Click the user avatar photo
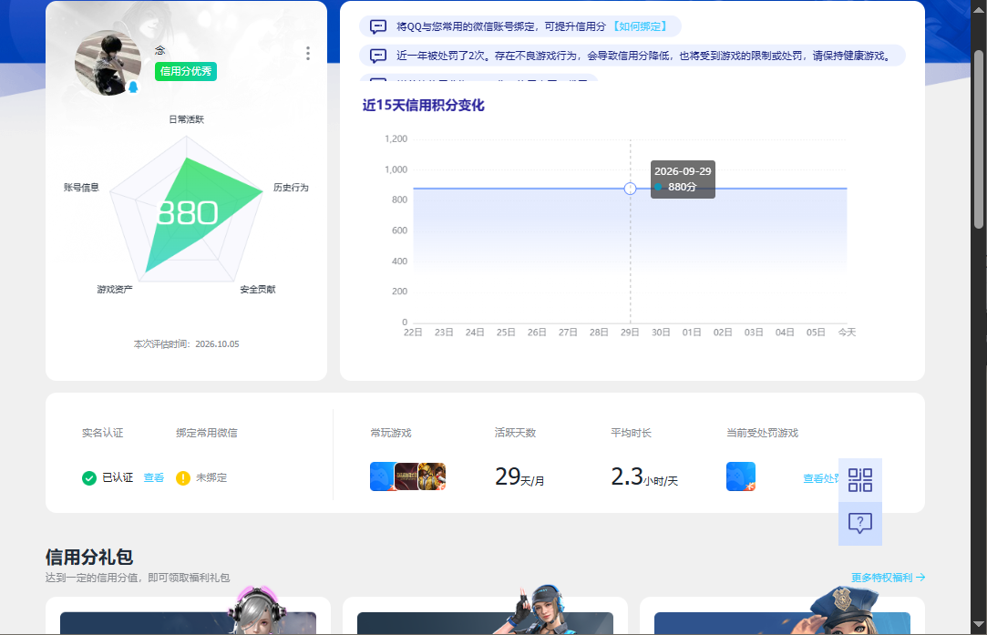Viewport: 987px width, 635px height. [108, 62]
